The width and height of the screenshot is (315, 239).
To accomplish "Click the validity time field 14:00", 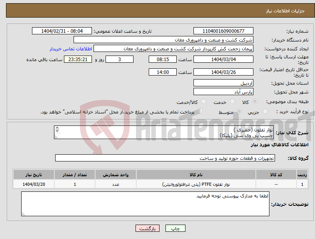I will pyautogui.click(x=163, y=72).
